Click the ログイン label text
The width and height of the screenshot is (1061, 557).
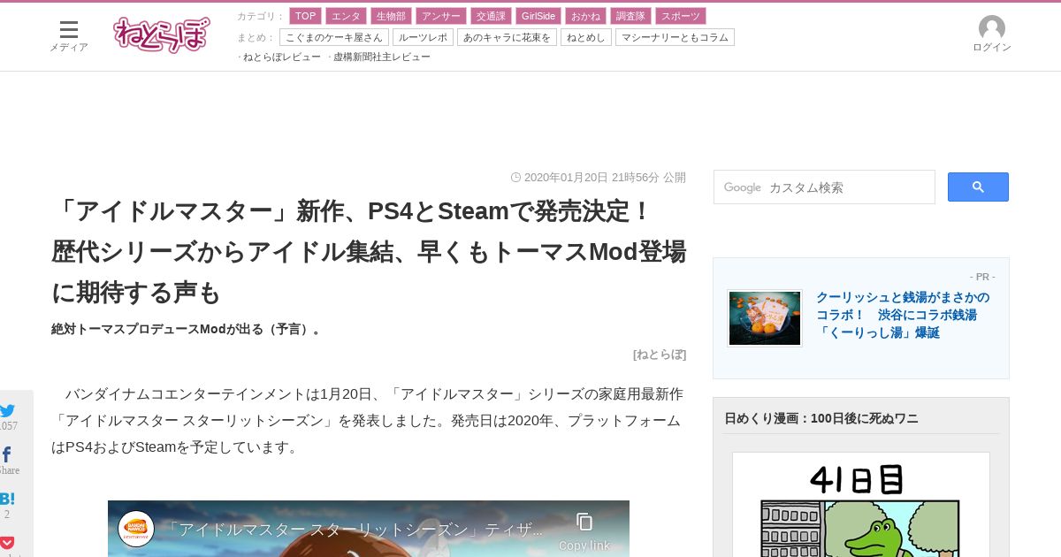tap(992, 47)
